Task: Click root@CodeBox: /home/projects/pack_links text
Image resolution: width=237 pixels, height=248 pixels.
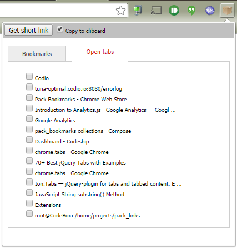Action: coord(87,216)
